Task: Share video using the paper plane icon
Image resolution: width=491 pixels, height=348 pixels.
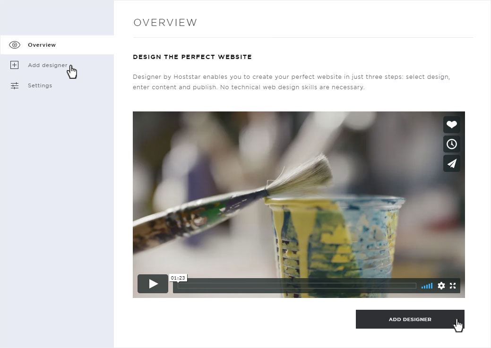Action: [452, 163]
